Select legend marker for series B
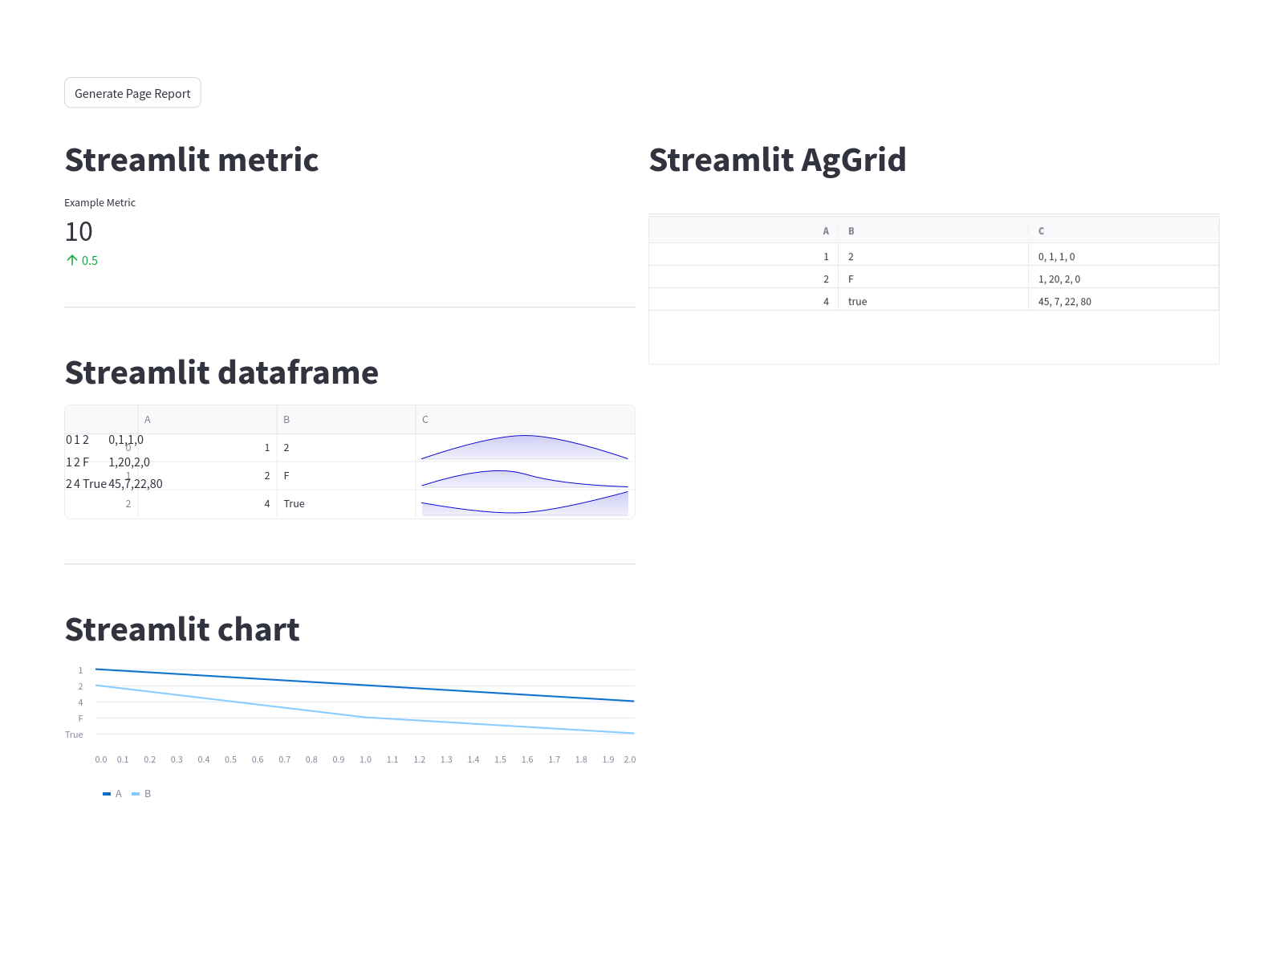The image size is (1284, 956). [136, 794]
